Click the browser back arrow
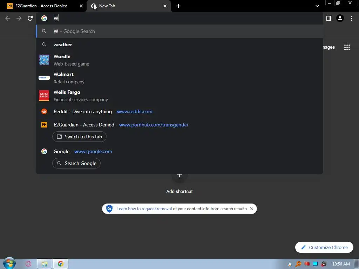Viewport: 359px width, 269px height. pyautogui.click(x=8, y=18)
